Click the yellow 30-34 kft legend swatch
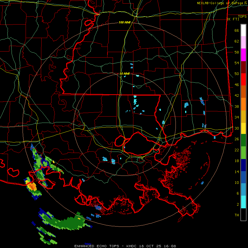The image size is (248, 248). pos(243,128)
